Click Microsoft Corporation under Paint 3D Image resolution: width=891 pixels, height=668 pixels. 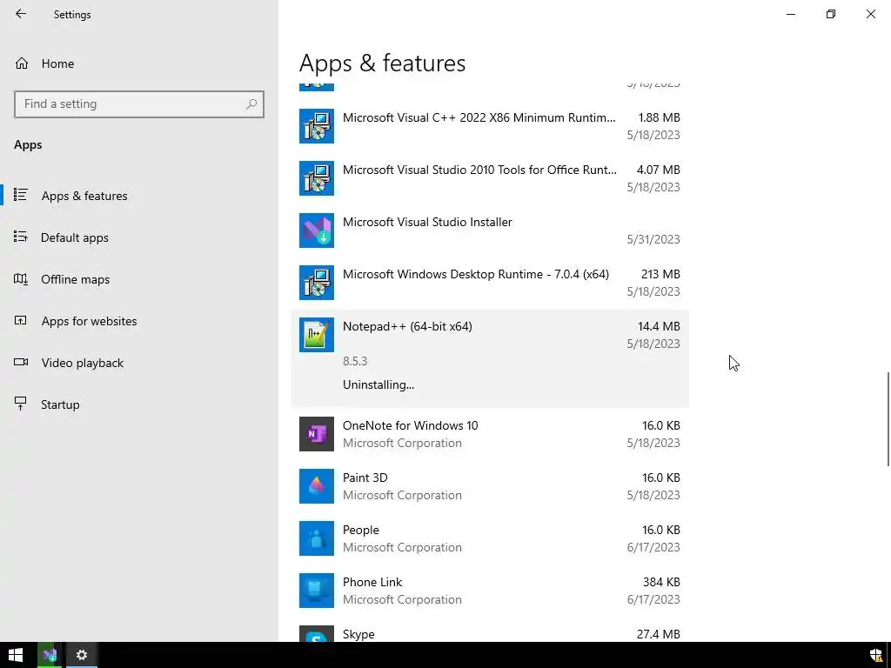(402, 495)
